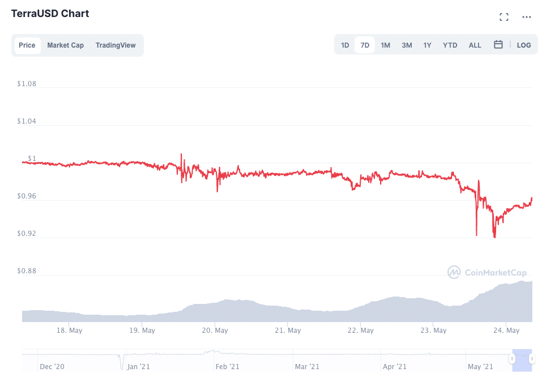Image resolution: width=555 pixels, height=381 pixels.
Task: Open the TradingView chart tab
Action: [116, 45]
